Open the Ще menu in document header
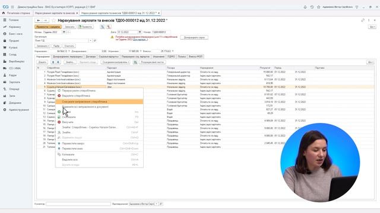 click(372, 27)
